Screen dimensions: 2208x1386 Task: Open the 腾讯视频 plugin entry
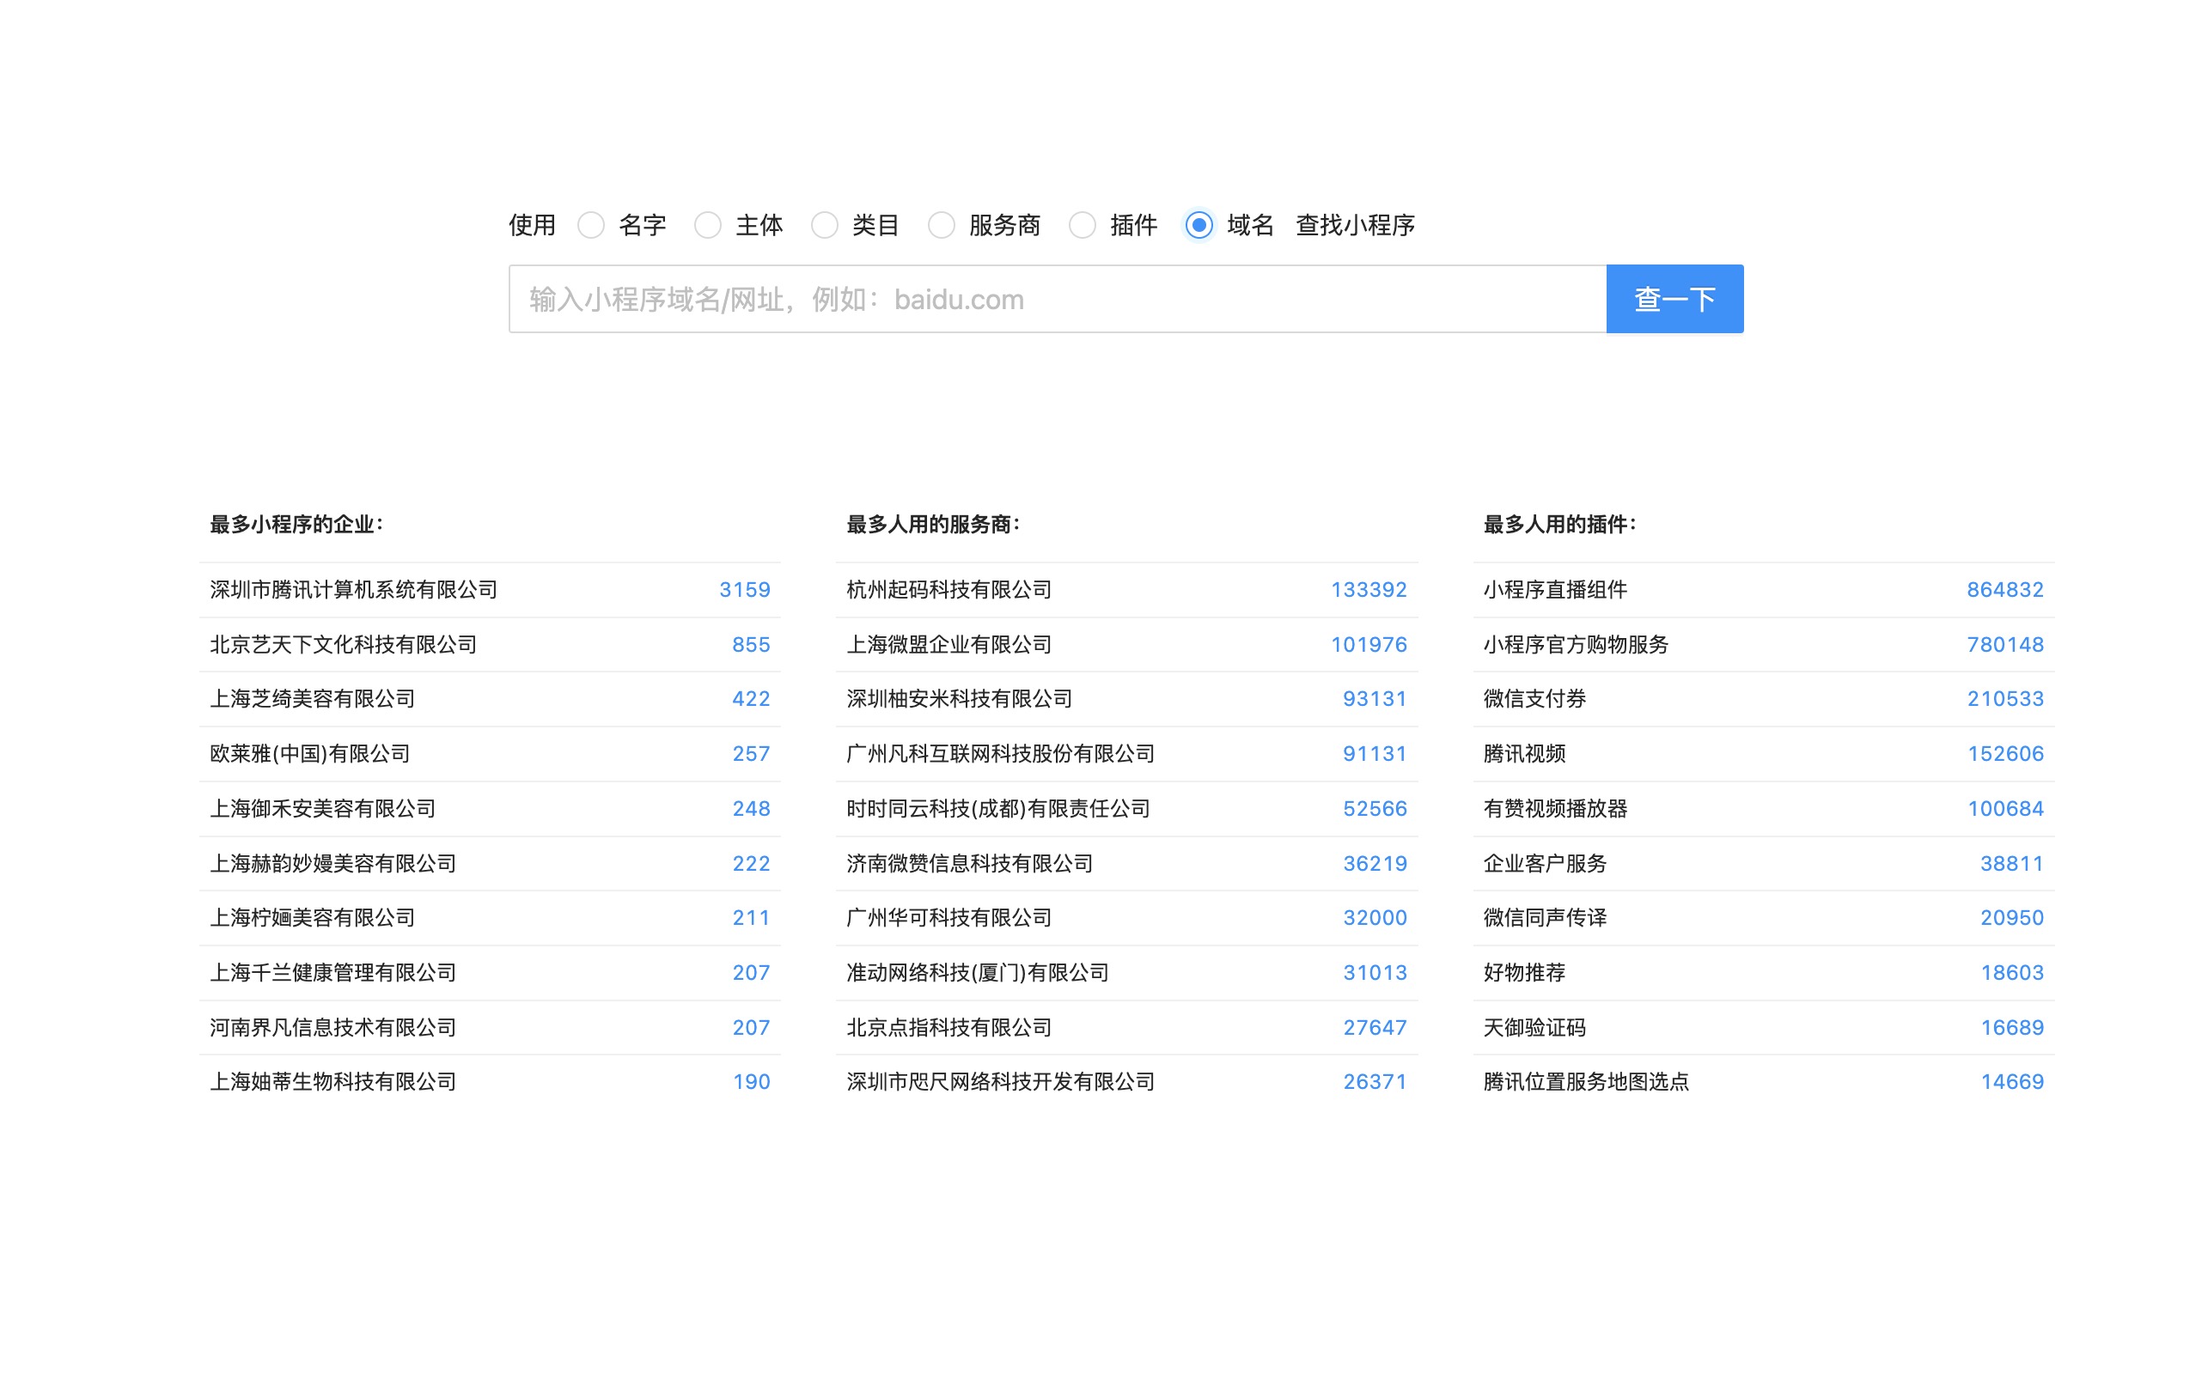[x=1524, y=753]
